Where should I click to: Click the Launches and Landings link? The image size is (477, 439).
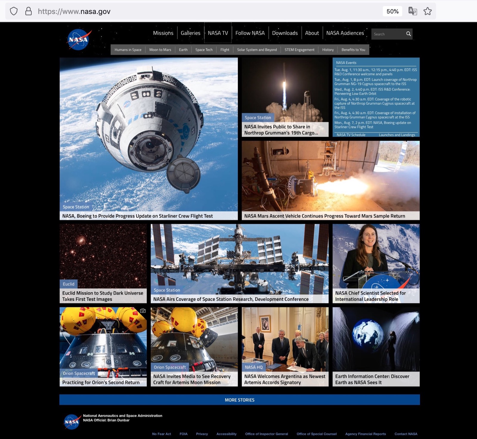397,135
